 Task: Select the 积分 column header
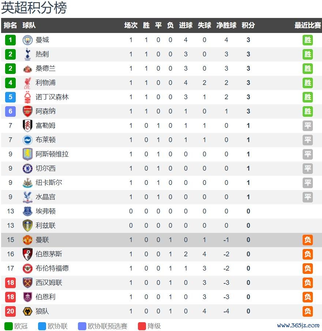(x=248, y=25)
